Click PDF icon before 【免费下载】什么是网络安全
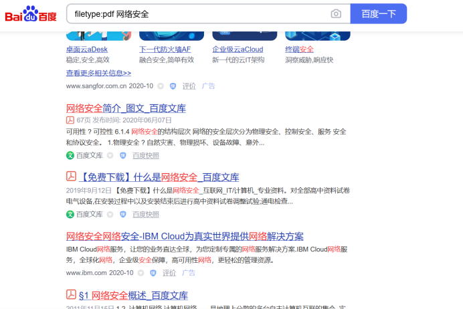This screenshot has height=309, width=463. point(71,176)
